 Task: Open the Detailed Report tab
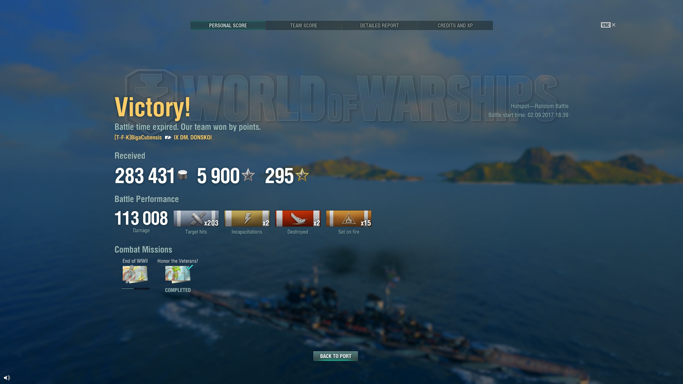(379, 26)
